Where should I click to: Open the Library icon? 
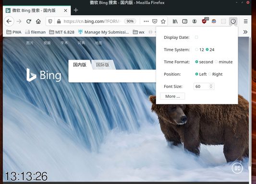coord(175,22)
